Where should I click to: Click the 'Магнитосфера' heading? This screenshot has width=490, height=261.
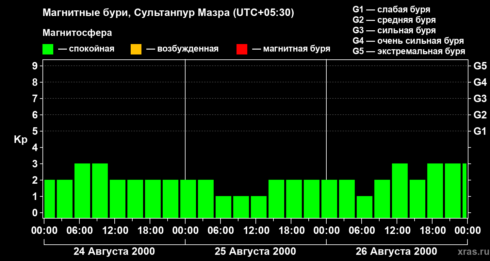coord(77,33)
